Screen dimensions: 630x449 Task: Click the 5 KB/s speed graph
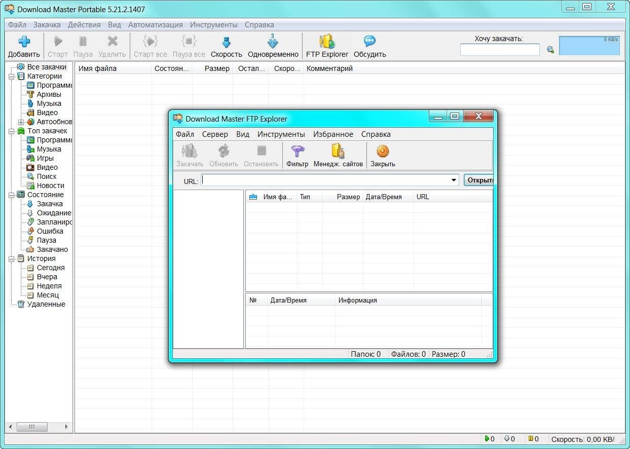589,45
